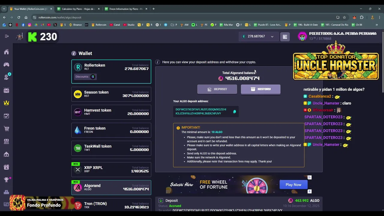Select the Algorand ALGO wallet

click(111, 187)
